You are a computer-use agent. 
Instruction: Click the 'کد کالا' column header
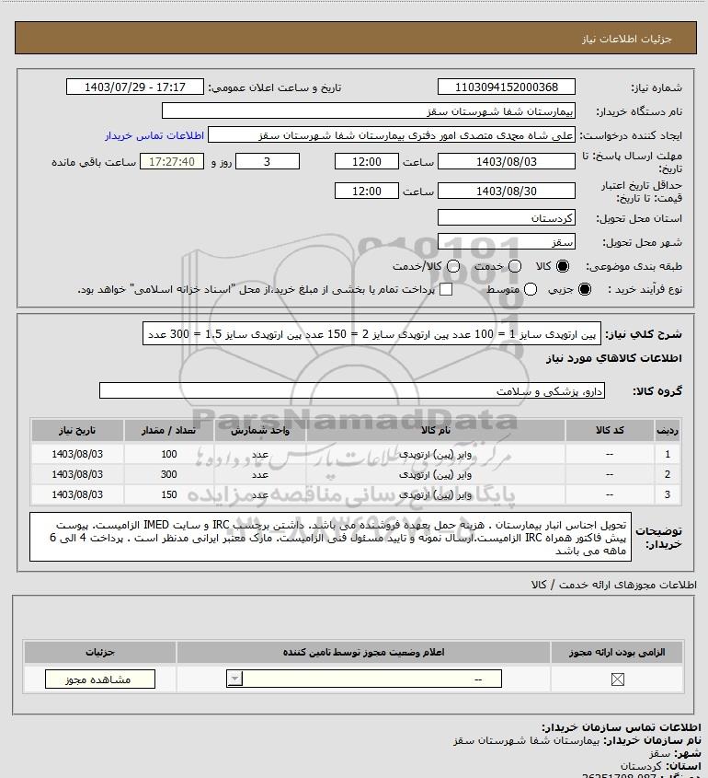tap(610, 430)
